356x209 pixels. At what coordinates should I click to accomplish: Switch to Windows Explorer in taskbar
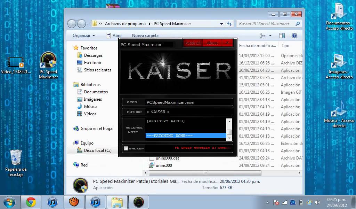click(x=117, y=202)
